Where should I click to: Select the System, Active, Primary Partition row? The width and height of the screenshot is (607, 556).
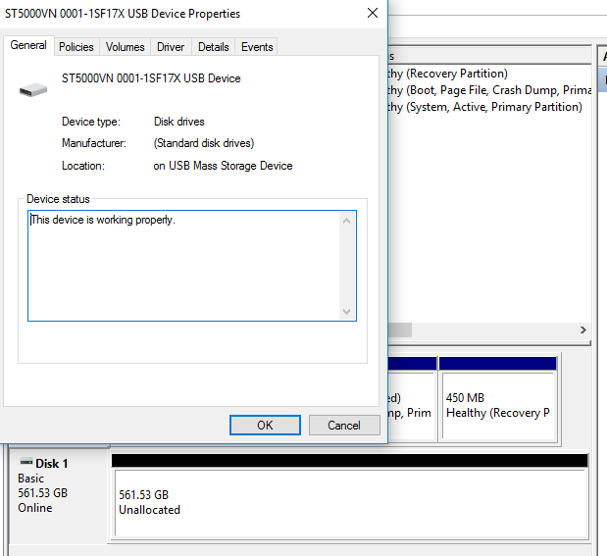[489, 107]
